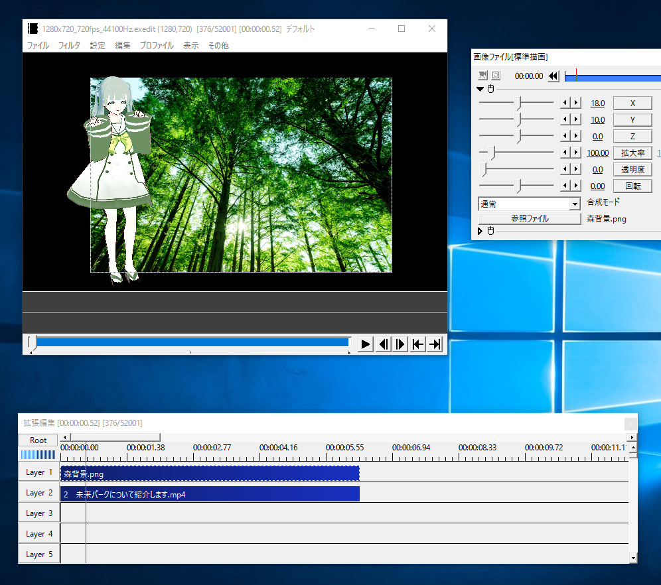The image size is (661, 585).
Task: Play the video preview
Action: 366,344
